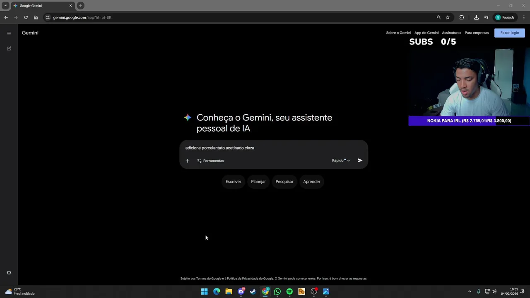Open volume speaker tray icon
Image resolution: width=530 pixels, height=298 pixels.
494,291
